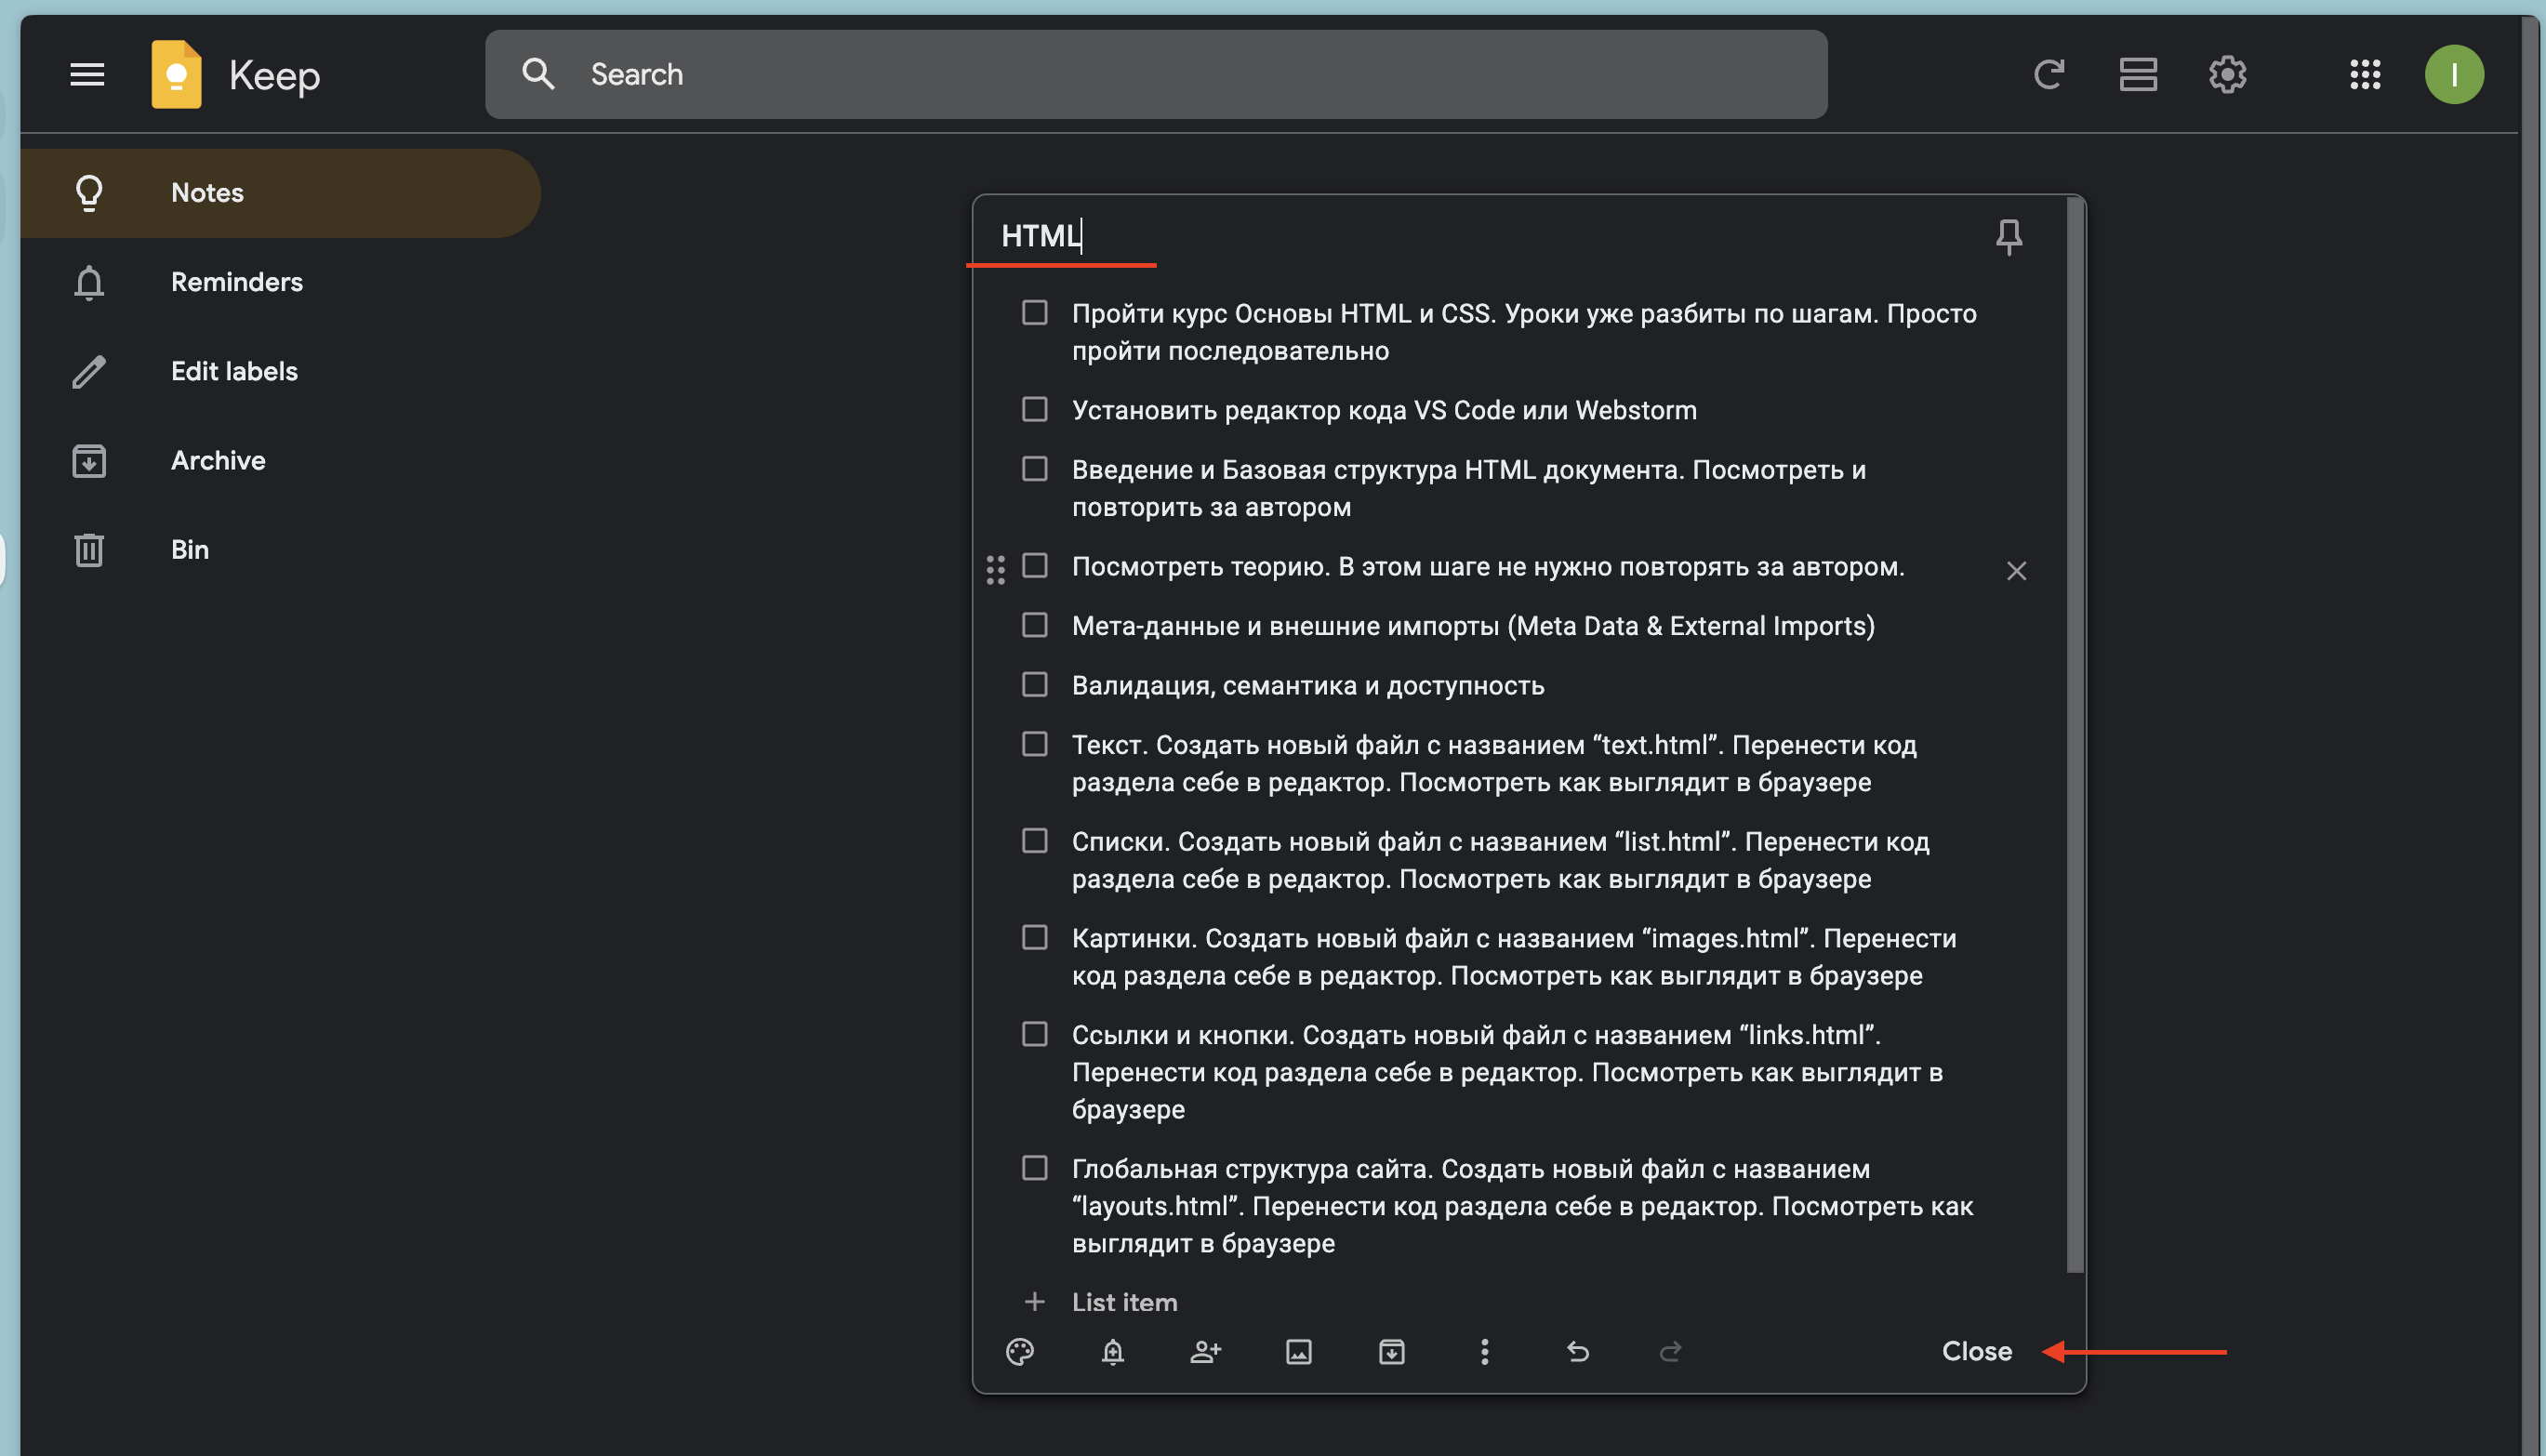Click the redo arrow
Screen dimensions: 2546x1456
click(x=1670, y=1351)
